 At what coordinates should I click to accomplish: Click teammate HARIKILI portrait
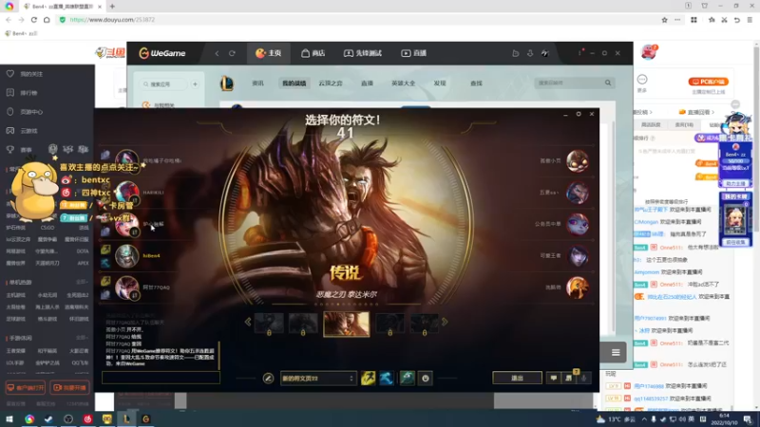coord(127,193)
